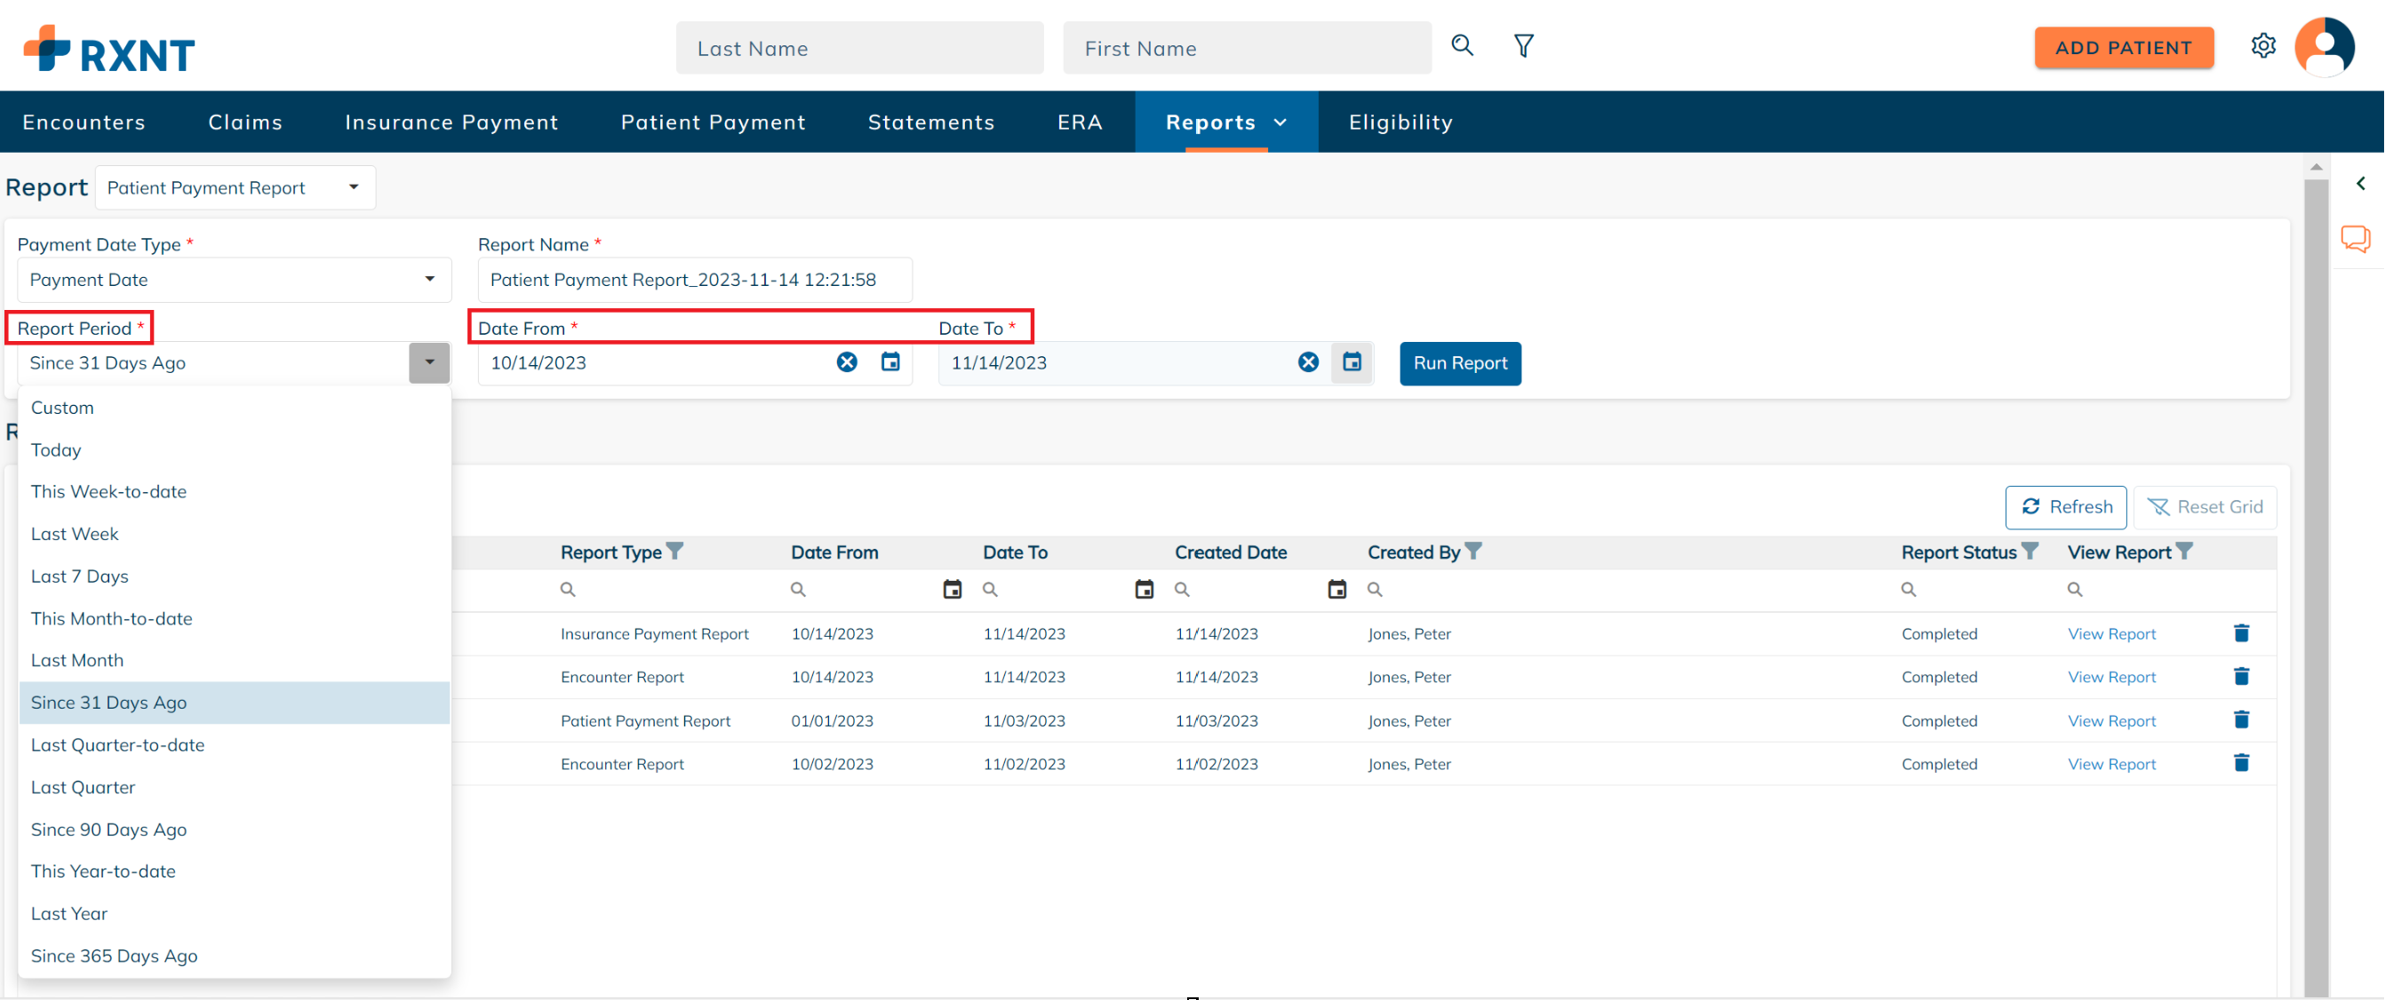2385x1000 pixels.
Task: Switch to the Claims tab
Action: pos(244,121)
